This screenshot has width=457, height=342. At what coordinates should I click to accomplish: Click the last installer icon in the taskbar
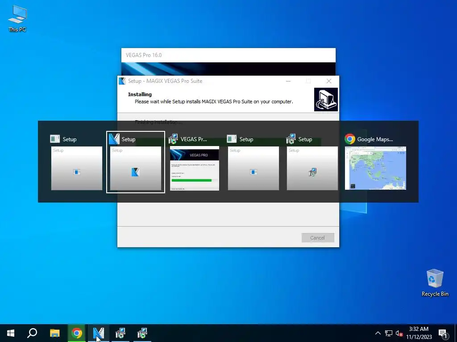[142, 333]
